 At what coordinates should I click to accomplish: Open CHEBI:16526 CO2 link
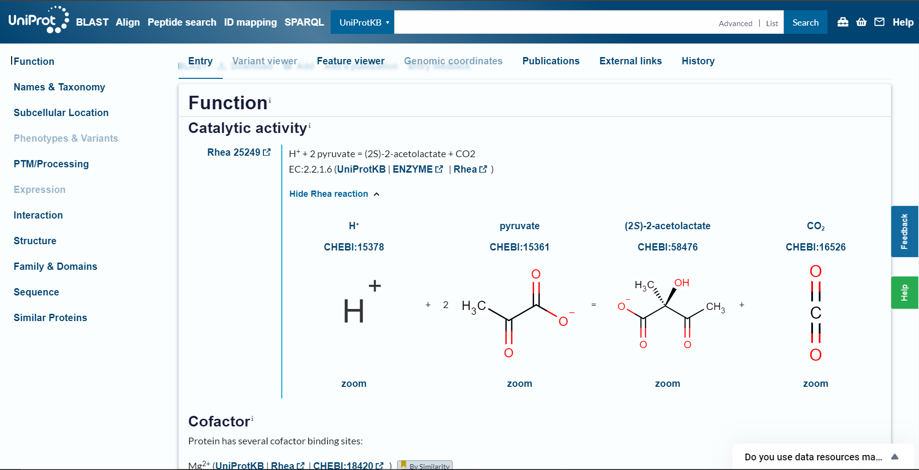816,247
